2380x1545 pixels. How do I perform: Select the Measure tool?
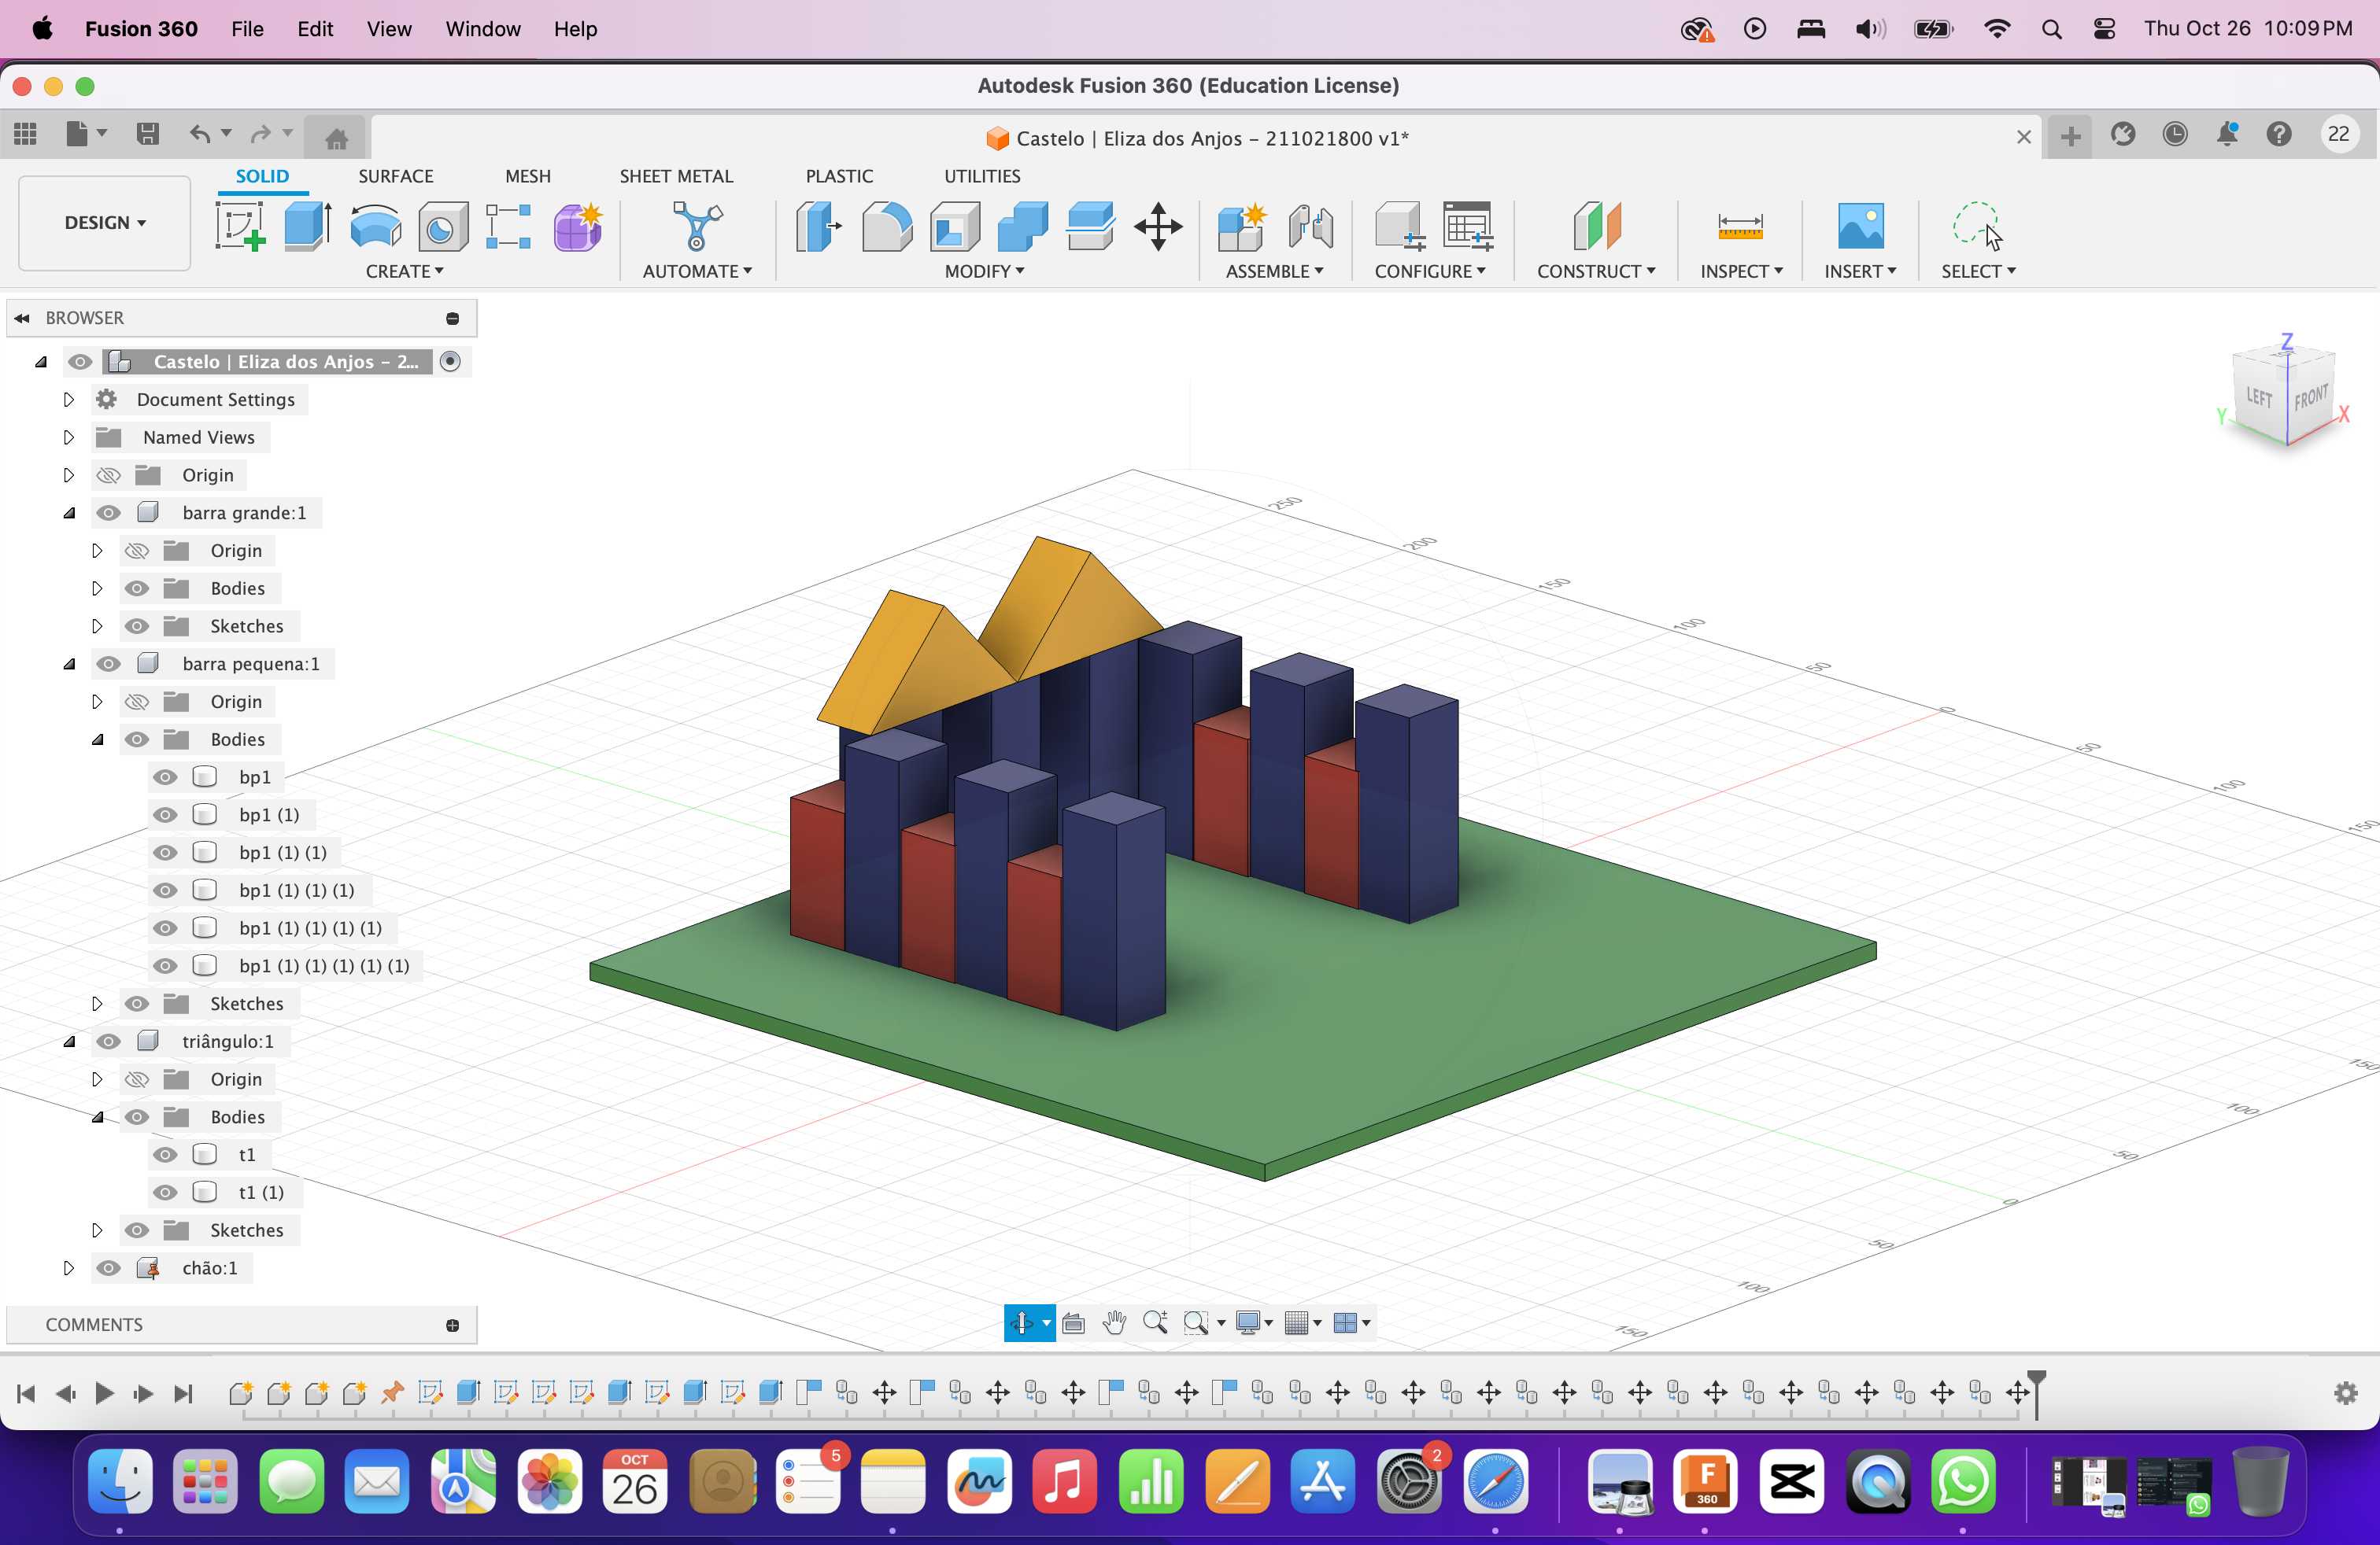pyautogui.click(x=1740, y=226)
